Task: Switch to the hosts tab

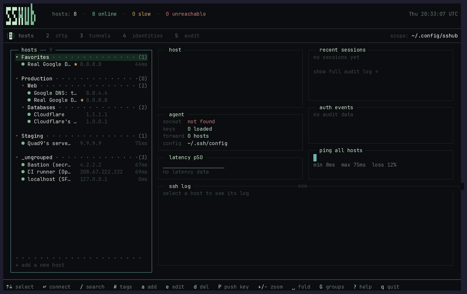Action: [x=20, y=36]
